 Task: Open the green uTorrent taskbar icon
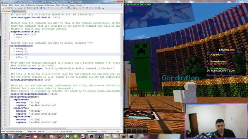76,136
